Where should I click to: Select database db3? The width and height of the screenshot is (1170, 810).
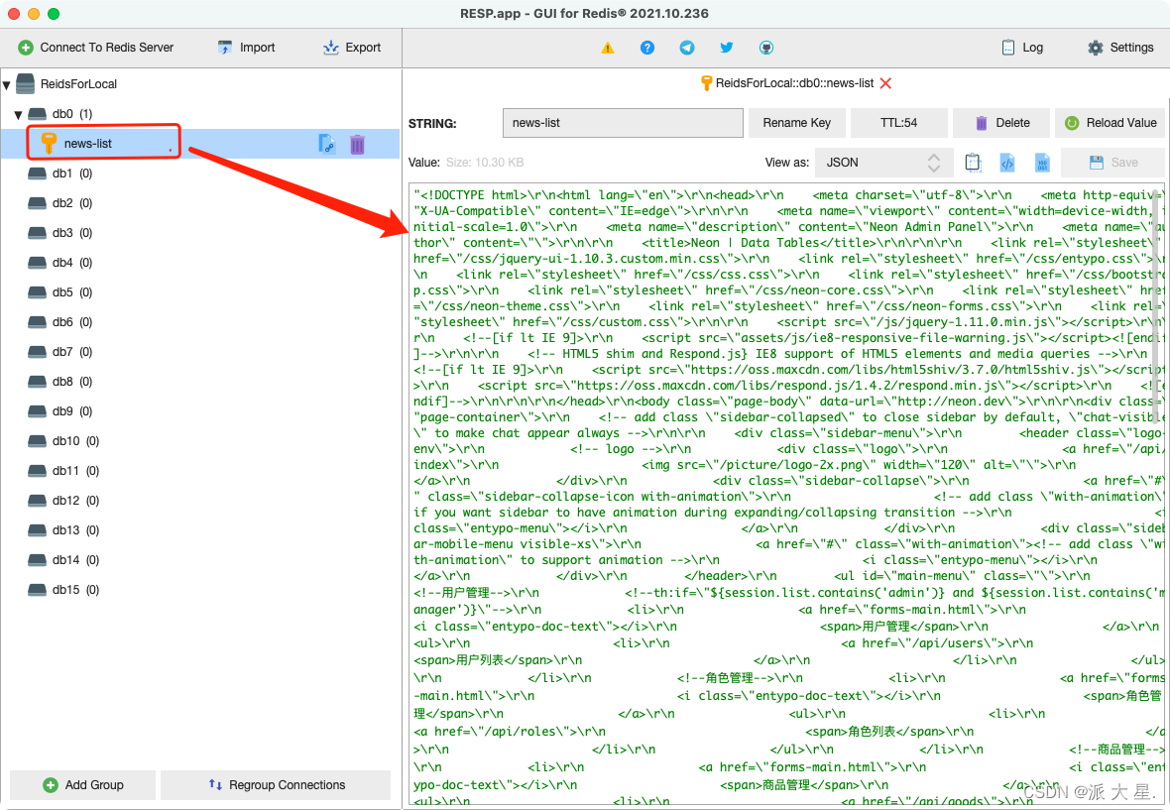pyautogui.click(x=71, y=233)
